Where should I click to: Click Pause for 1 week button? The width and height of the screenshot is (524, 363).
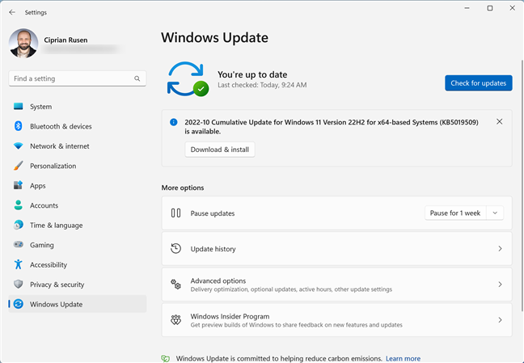[x=455, y=213]
